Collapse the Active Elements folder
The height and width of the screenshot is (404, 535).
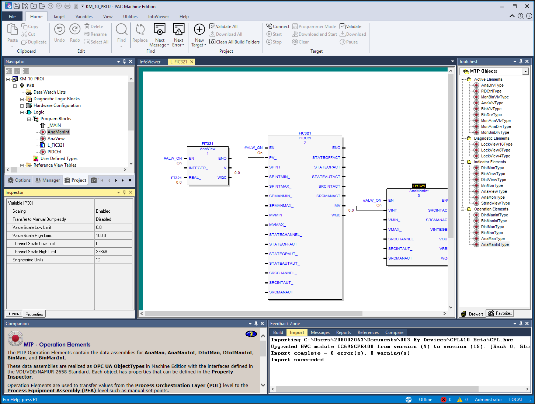click(x=462, y=80)
